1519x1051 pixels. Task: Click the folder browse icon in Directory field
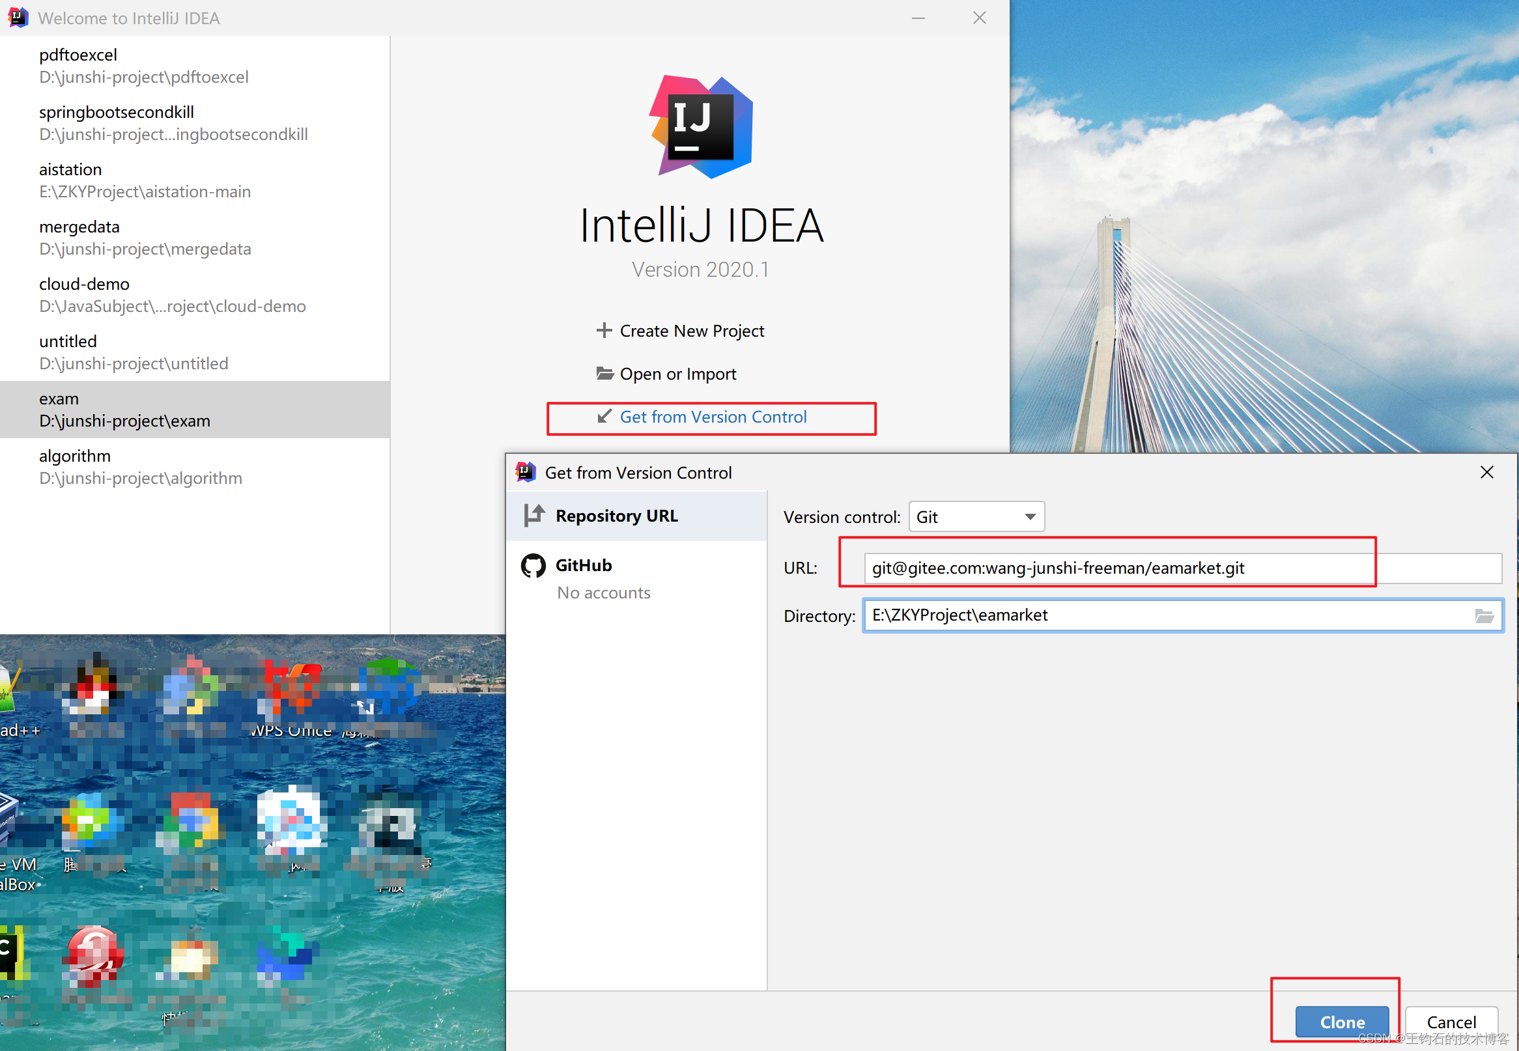tap(1483, 616)
